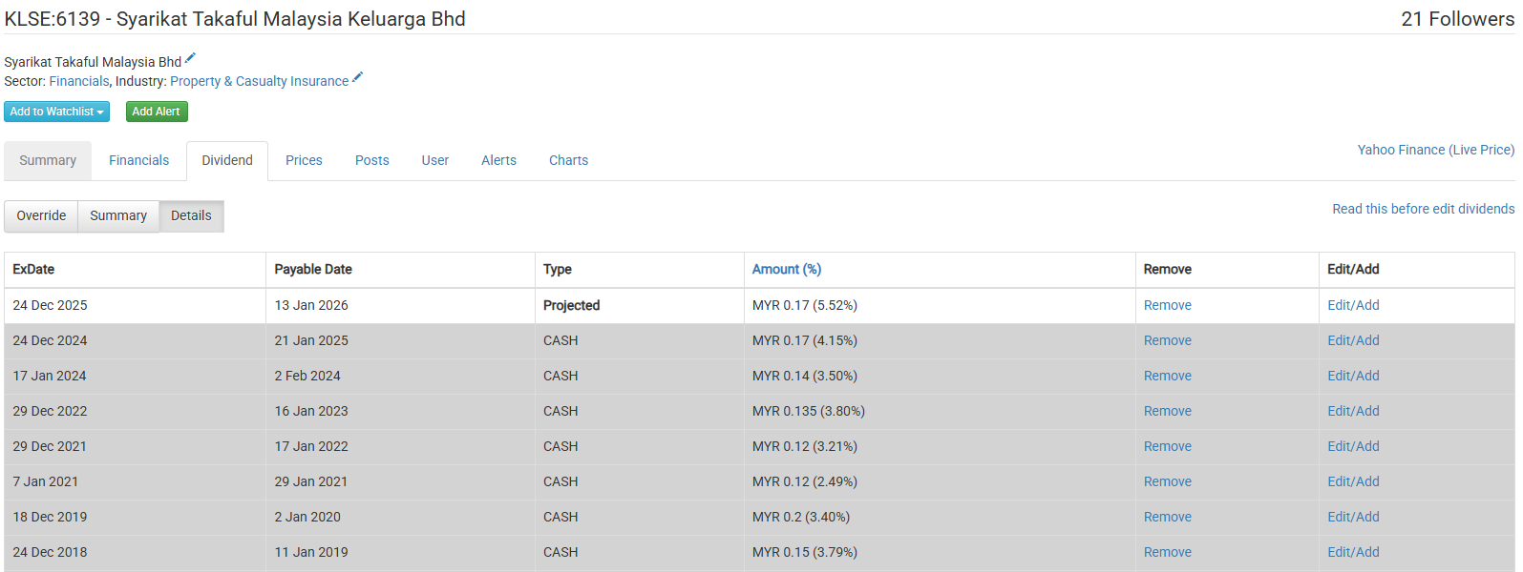Image resolution: width=1523 pixels, height=572 pixels.
Task: Go to the Charts tab
Action: point(568,160)
